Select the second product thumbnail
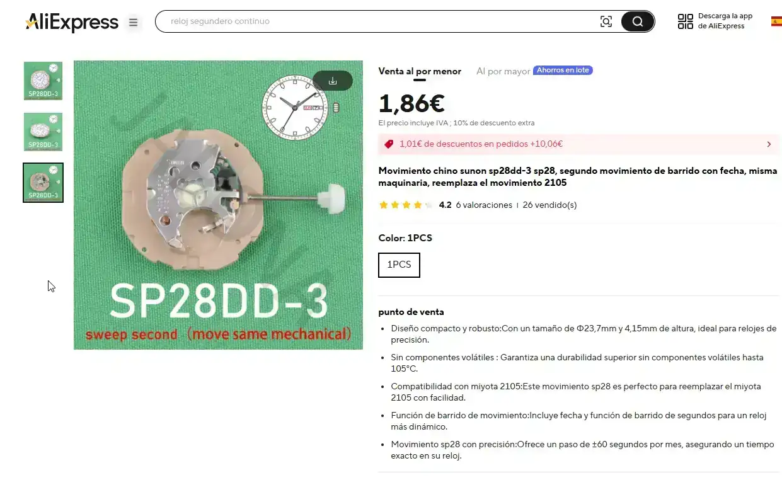The width and height of the screenshot is (782, 480). [43, 132]
